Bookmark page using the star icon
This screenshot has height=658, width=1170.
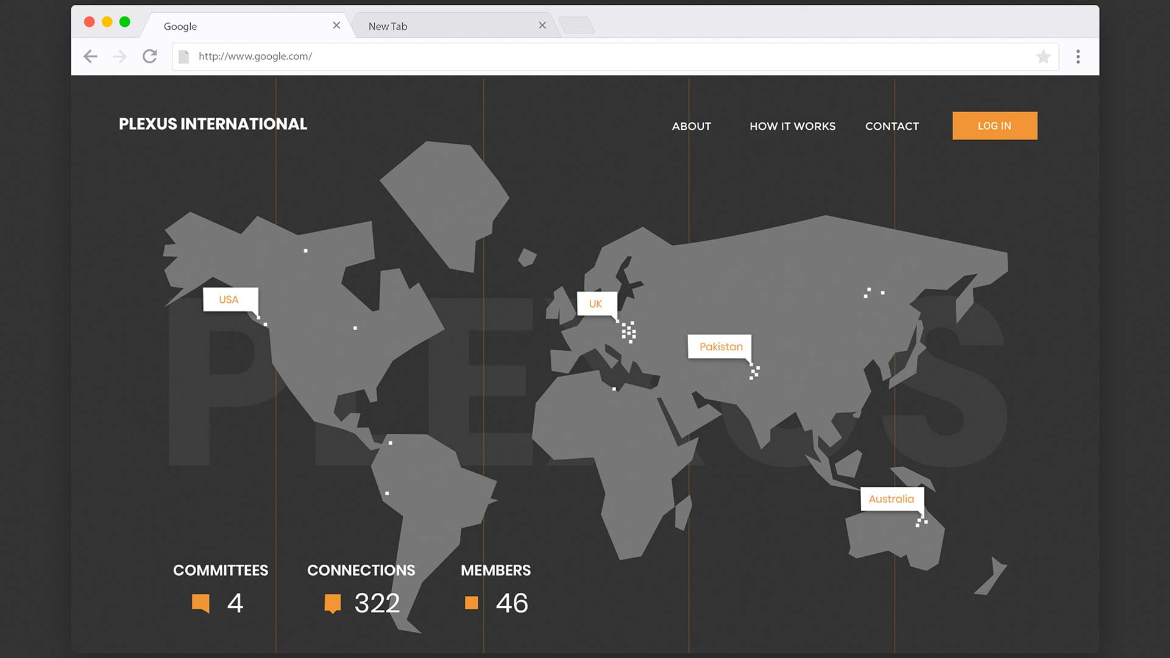[1043, 57]
